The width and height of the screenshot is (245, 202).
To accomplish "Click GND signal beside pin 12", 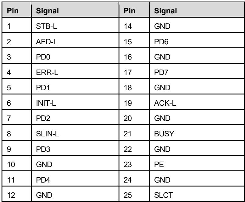I will (75, 194).
